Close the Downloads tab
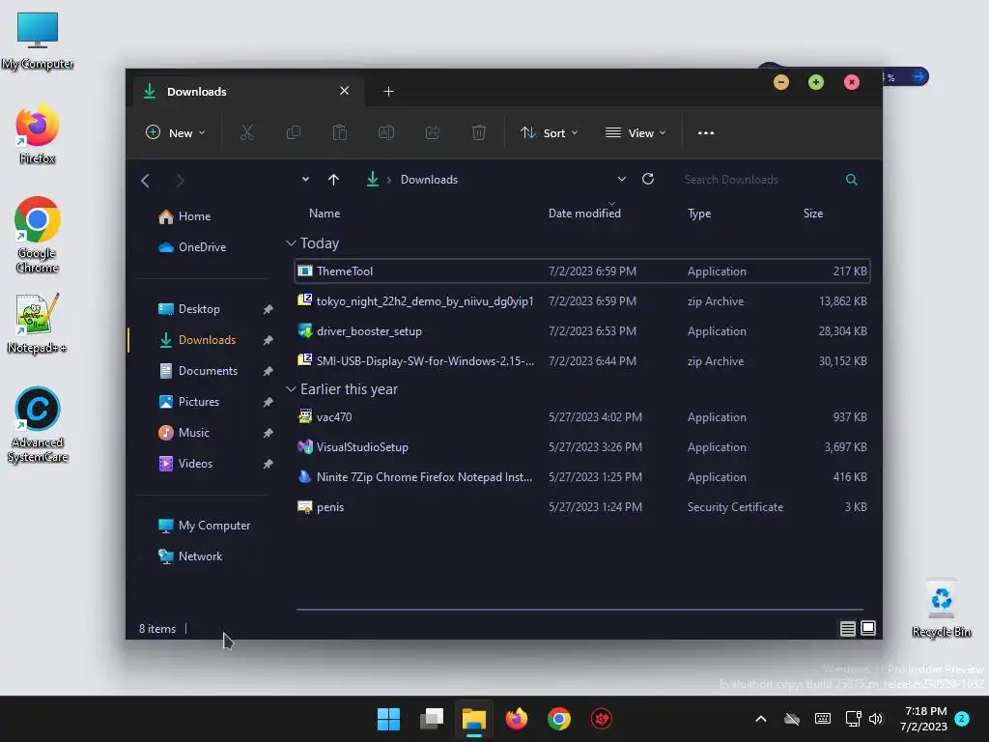 345,91
